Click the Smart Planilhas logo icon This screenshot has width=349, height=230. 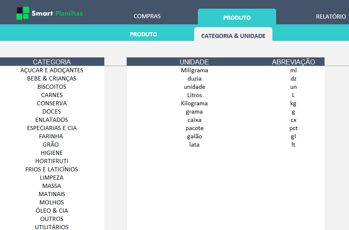(x=22, y=13)
